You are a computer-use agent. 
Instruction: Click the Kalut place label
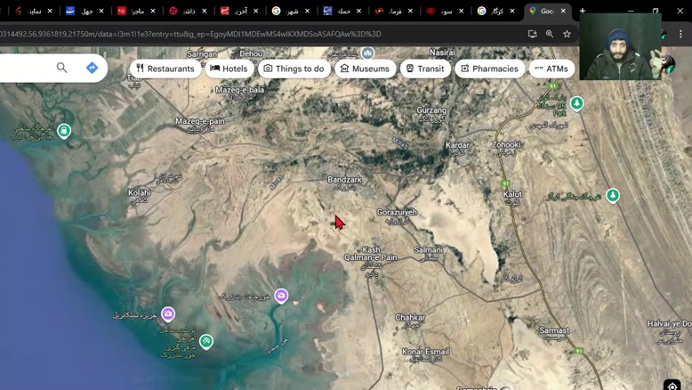[x=512, y=194]
